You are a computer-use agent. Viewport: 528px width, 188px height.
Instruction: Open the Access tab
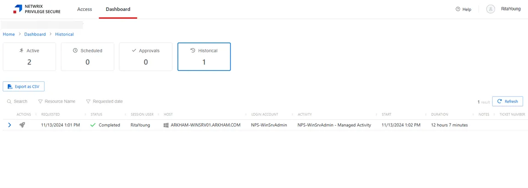point(84,9)
